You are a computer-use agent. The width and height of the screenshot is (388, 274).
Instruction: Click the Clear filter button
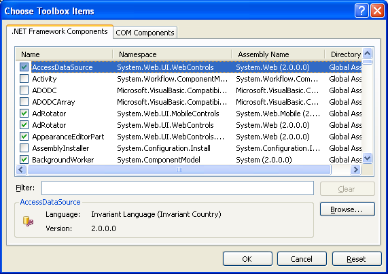(x=347, y=189)
